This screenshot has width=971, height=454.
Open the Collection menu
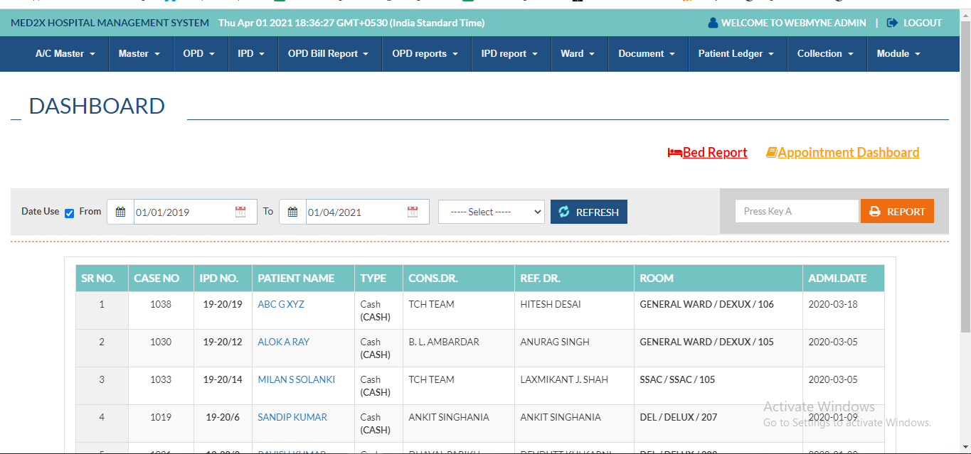click(x=825, y=53)
